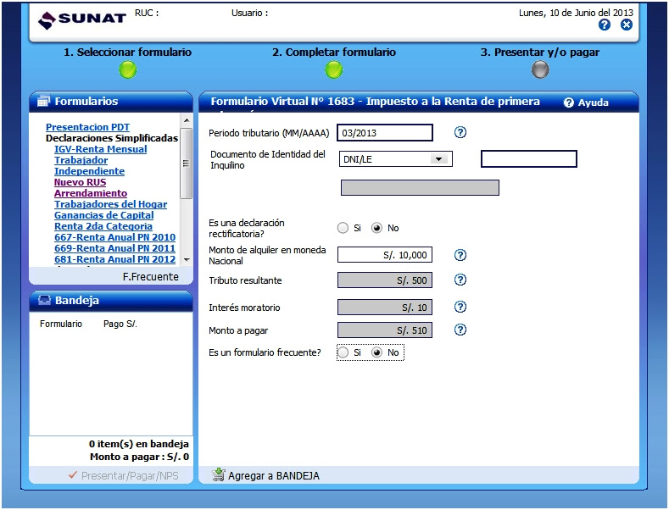669x510 pixels.
Task: Select No for formulario frecuente
Action: coord(376,352)
